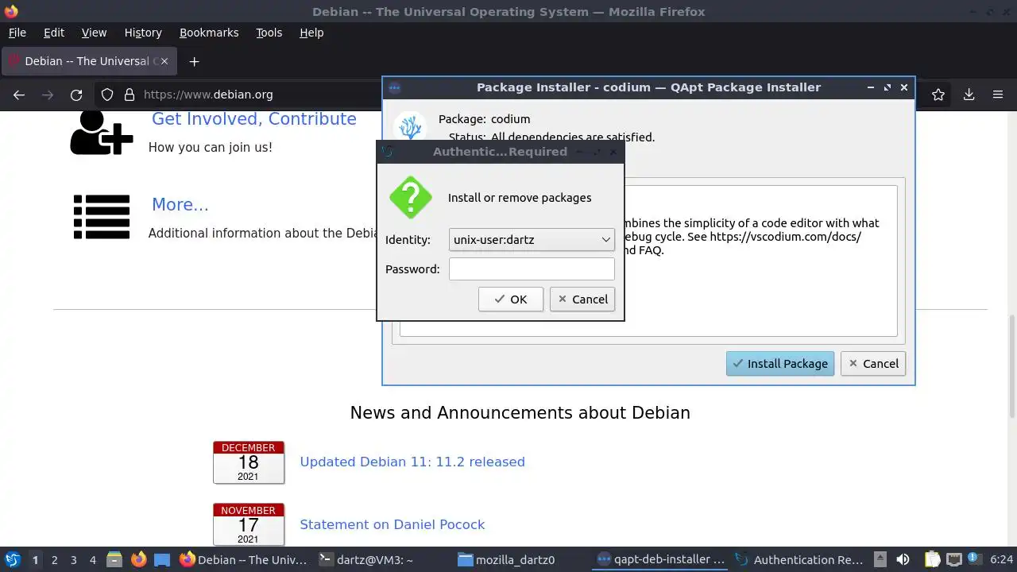This screenshot has height=572, width=1017.
Task: Click the codium package logo icon
Action: 410,127
